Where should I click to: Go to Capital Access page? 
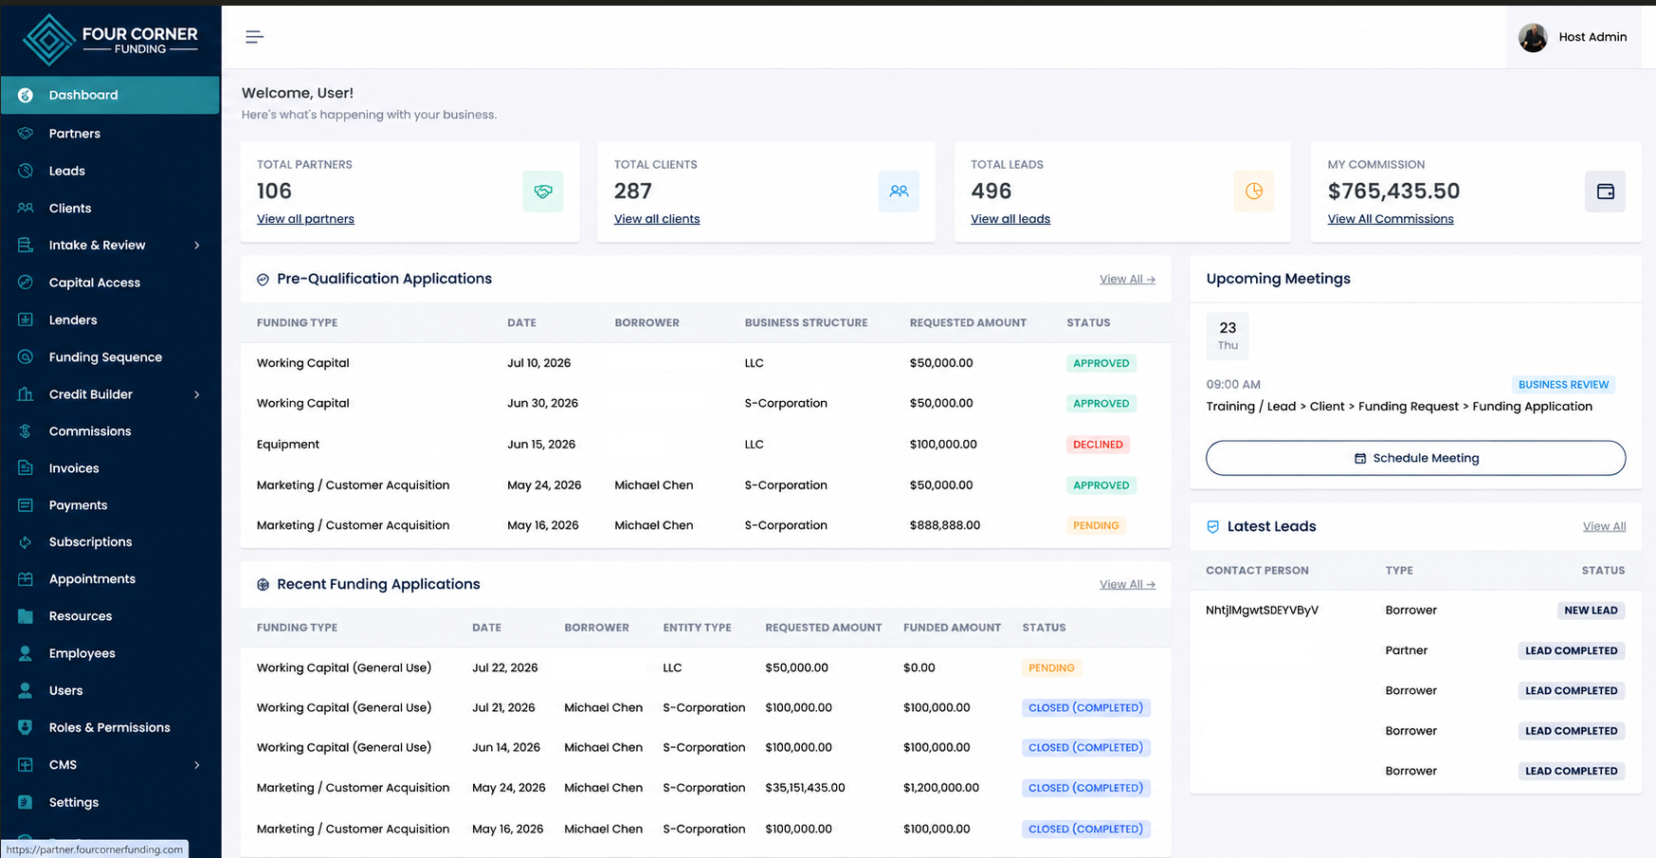point(110,283)
